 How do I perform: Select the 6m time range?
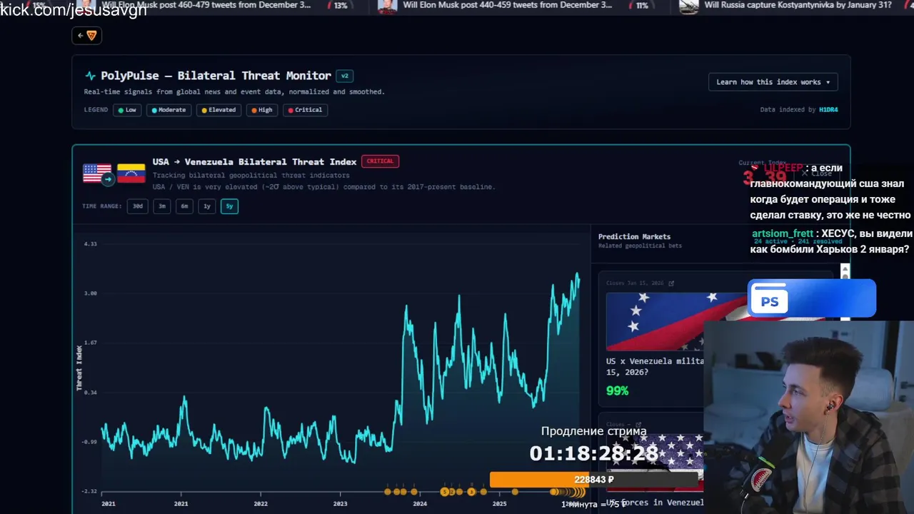(x=184, y=206)
